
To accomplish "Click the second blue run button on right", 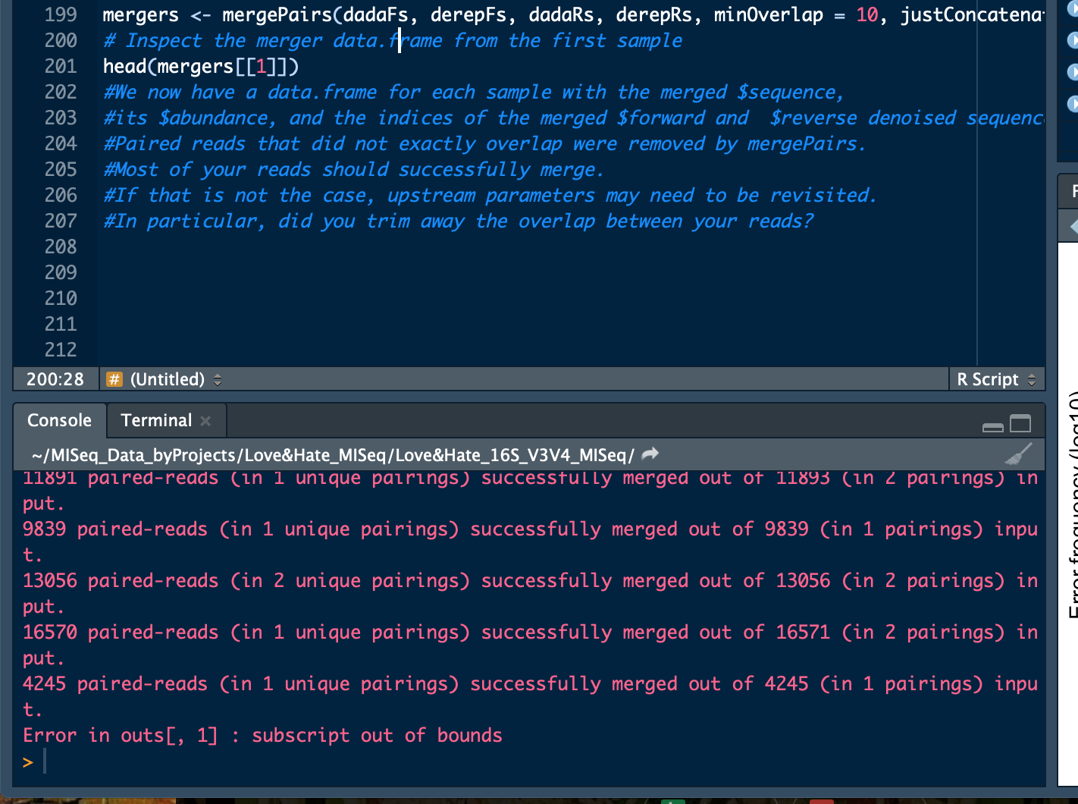I will click(1073, 39).
